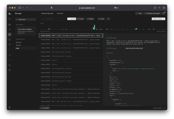The height and width of the screenshot is (119, 174).
Task: Toggle the Chart visibility button
Action: pos(101,19)
